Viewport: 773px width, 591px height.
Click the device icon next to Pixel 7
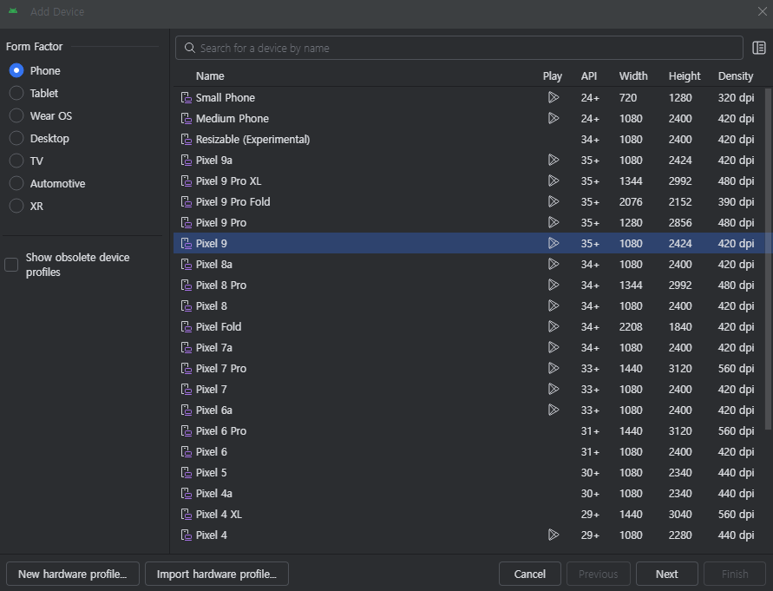pos(187,390)
